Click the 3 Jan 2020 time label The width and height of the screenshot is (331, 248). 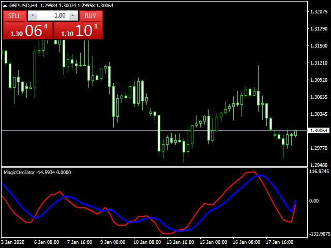[13, 242]
